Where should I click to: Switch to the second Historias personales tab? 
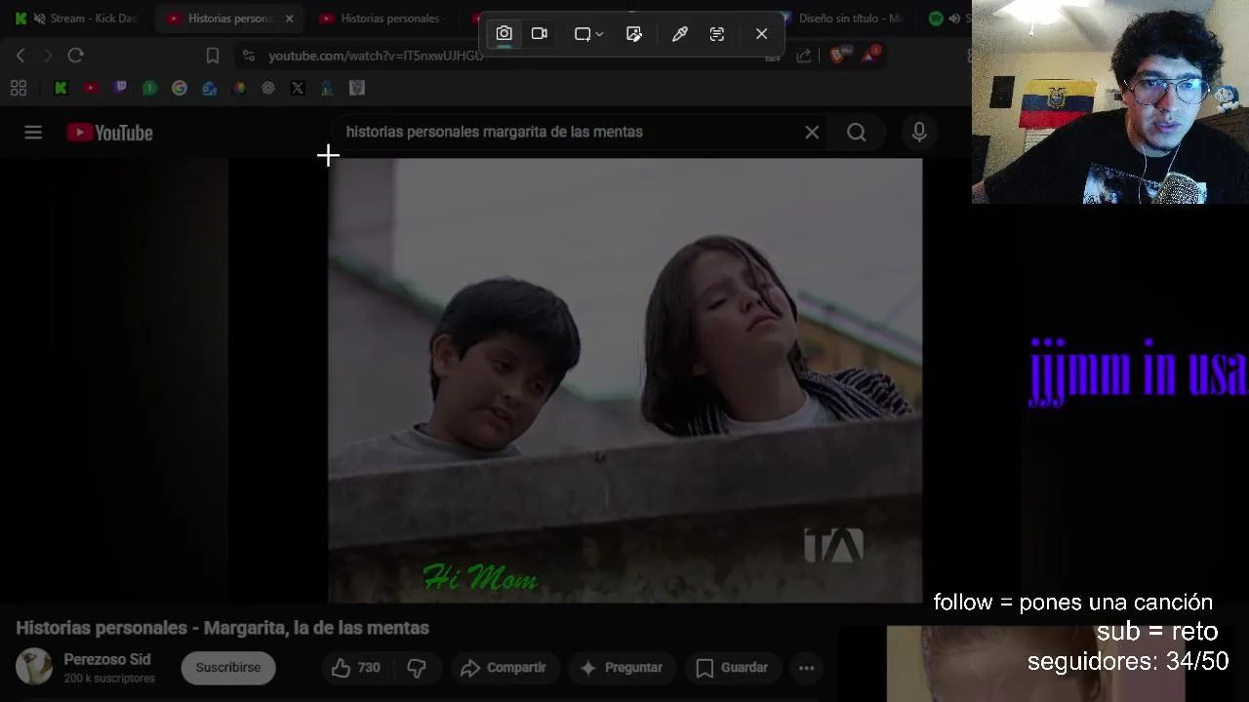383,19
